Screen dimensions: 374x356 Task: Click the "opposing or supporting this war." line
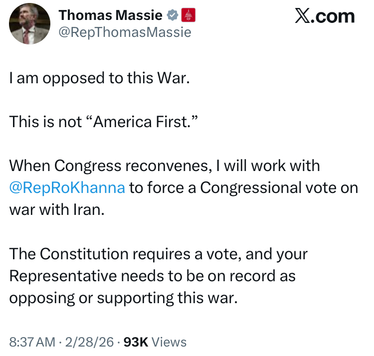(x=122, y=297)
